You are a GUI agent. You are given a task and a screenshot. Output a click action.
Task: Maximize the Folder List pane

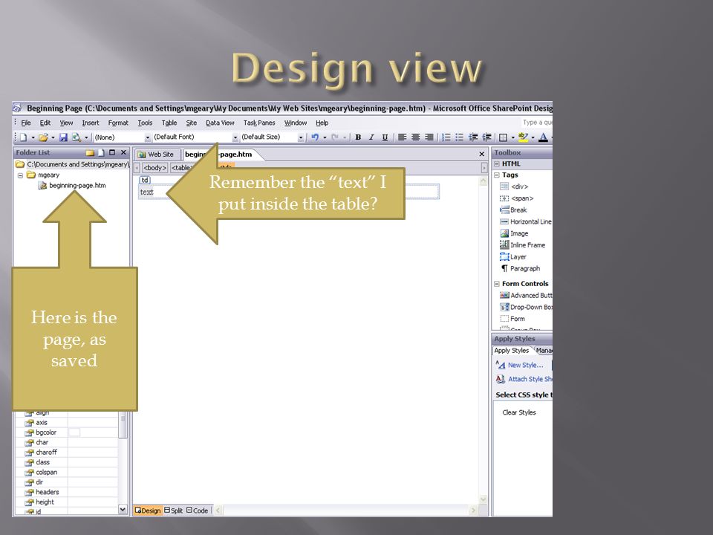[x=112, y=152]
